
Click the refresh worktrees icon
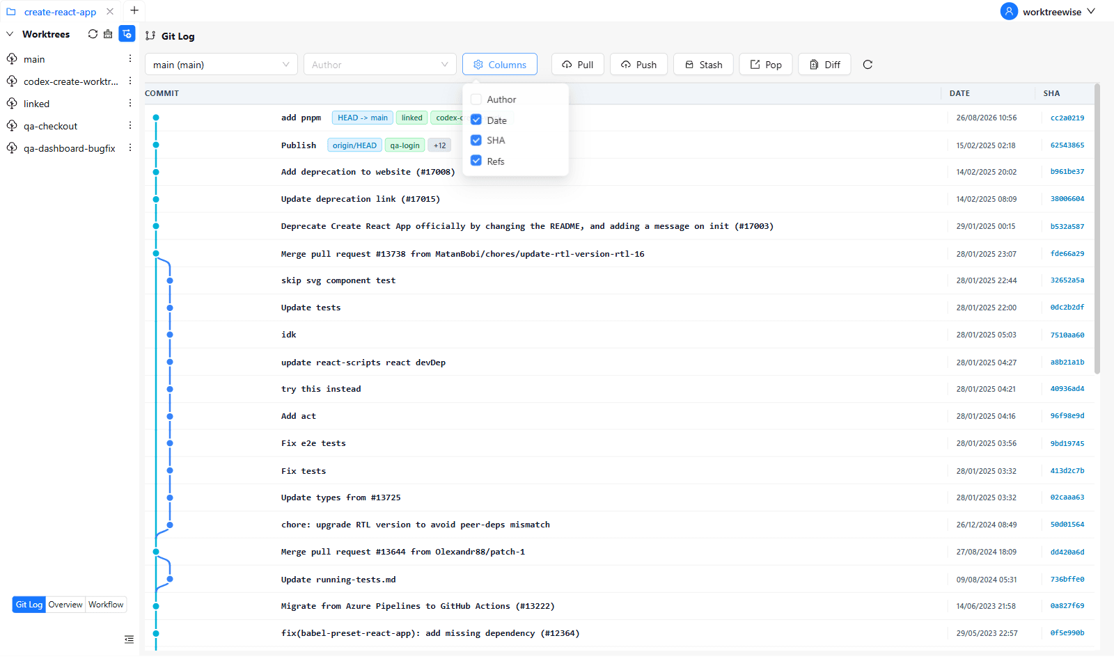(93, 34)
